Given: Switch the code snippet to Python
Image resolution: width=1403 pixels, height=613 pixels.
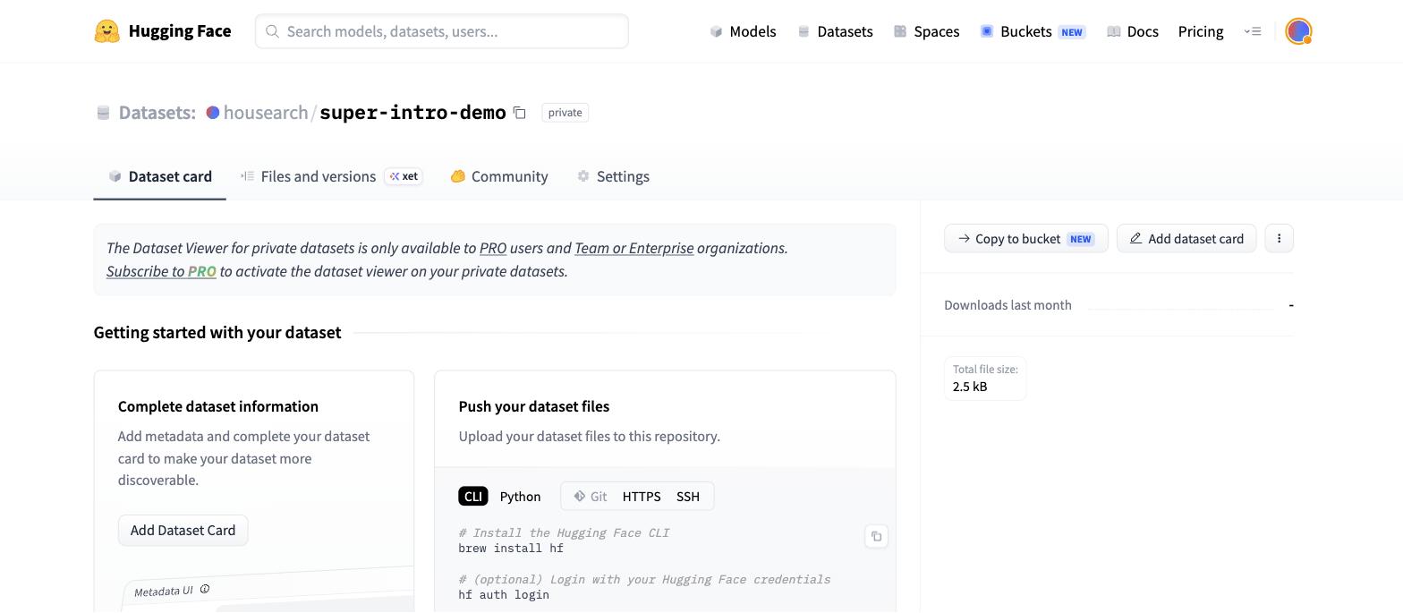Looking at the screenshot, I should (520, 497).
